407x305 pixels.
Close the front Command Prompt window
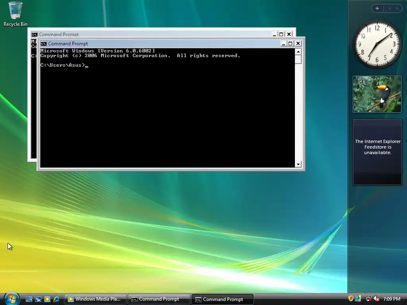(x=298, y=44)
